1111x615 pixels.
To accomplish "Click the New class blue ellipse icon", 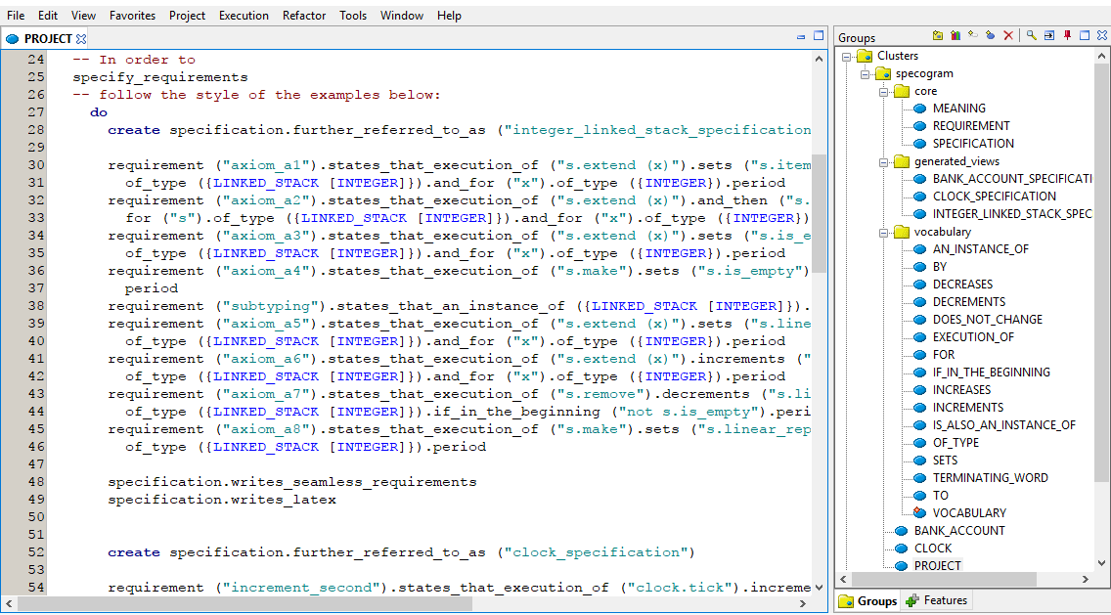I will pos(990,36).
